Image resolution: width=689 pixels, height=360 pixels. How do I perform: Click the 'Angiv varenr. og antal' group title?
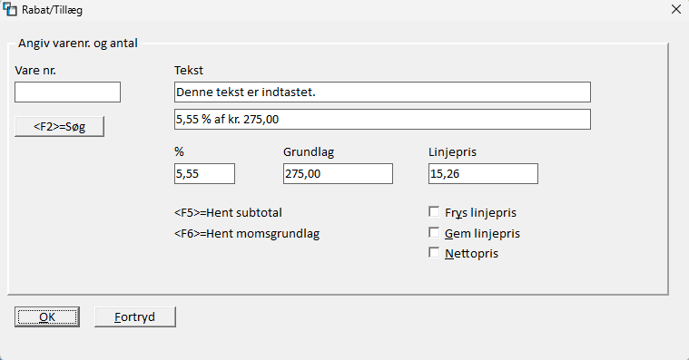coord(78,43)
